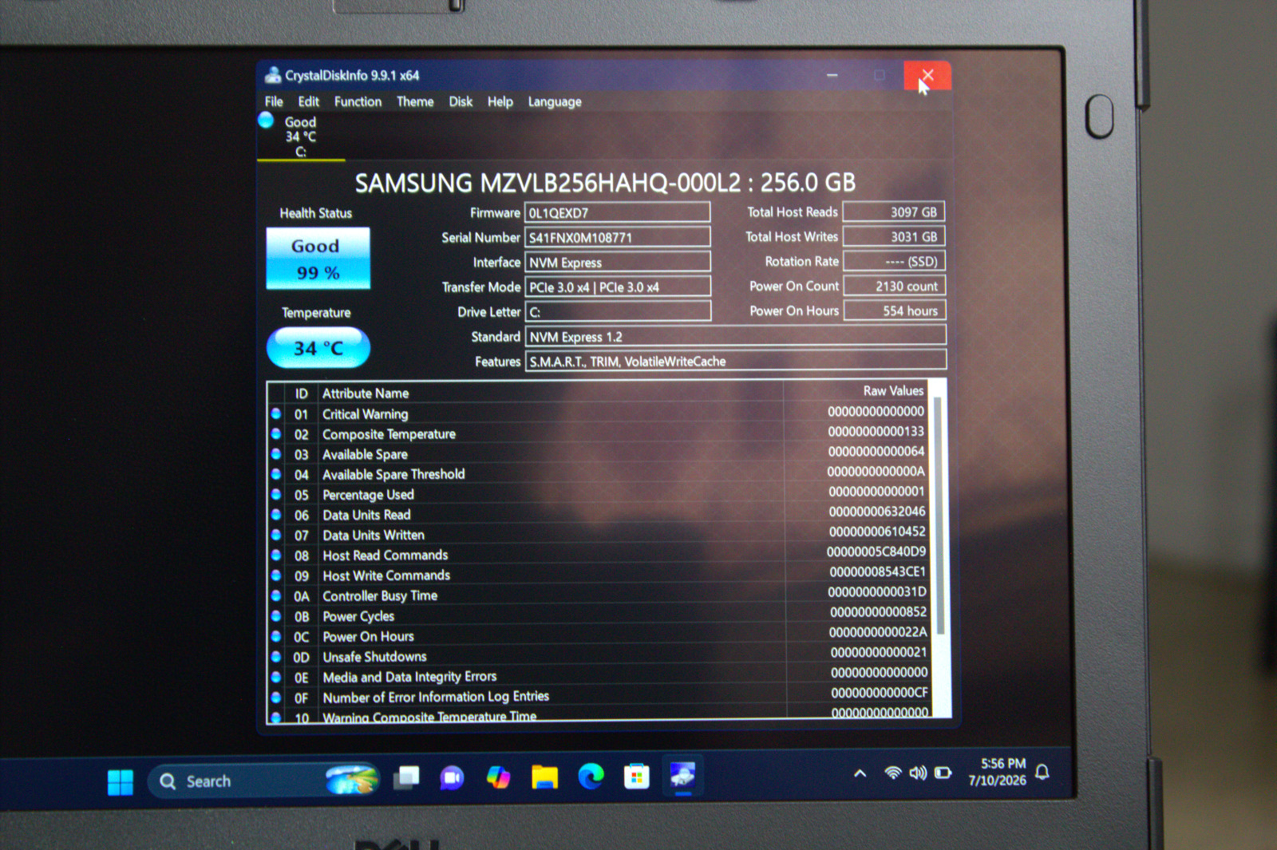1277x850 pixels.
Task: Click the Attribute Name column header
Action: point(366,393)
